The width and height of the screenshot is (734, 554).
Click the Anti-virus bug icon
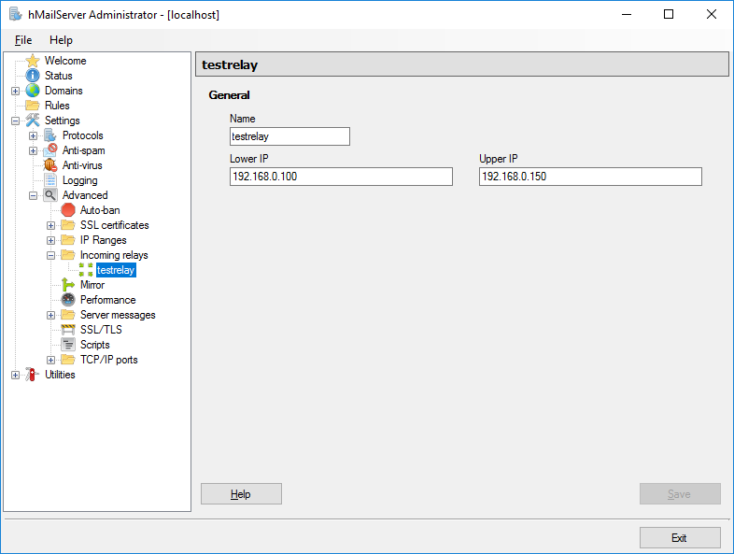pos(50,165)
